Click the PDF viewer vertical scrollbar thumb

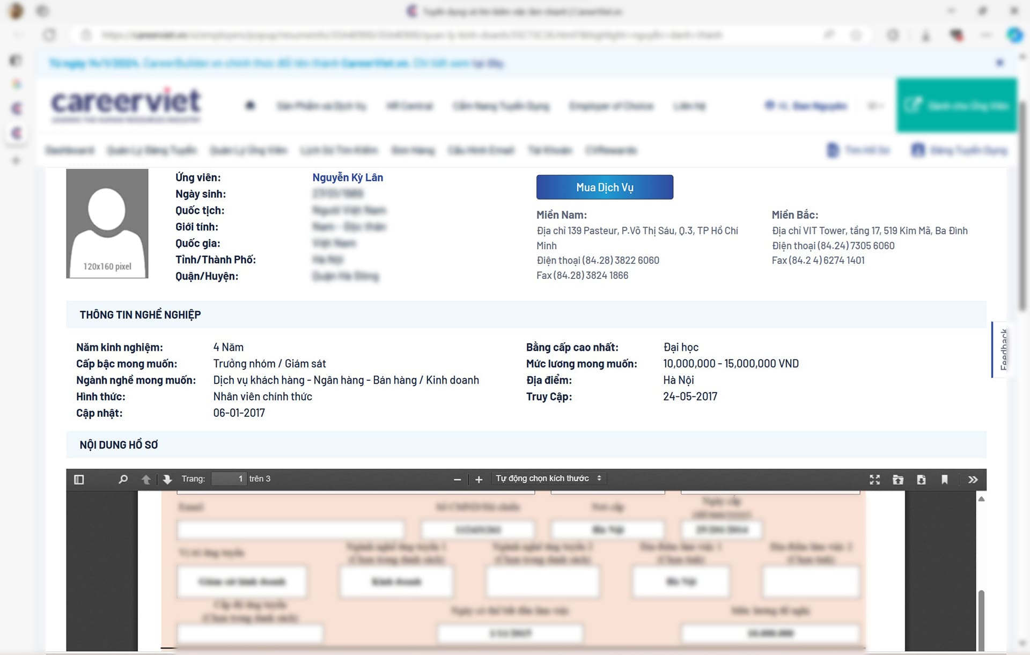pyautogui.click(x=981, y=620)
